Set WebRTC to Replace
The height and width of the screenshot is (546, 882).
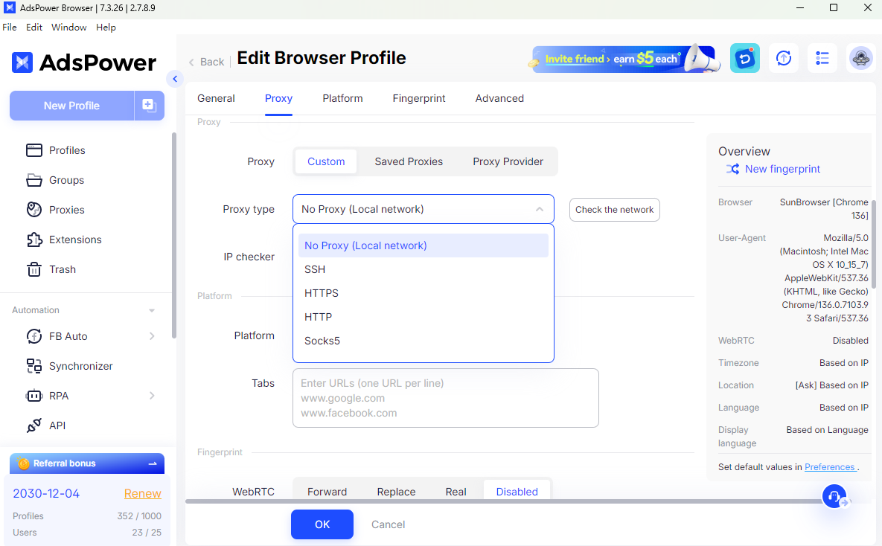pyautogui.click(x=396, y=492)
